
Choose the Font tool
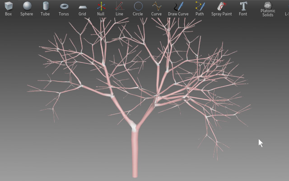click(x=243, y=9)
